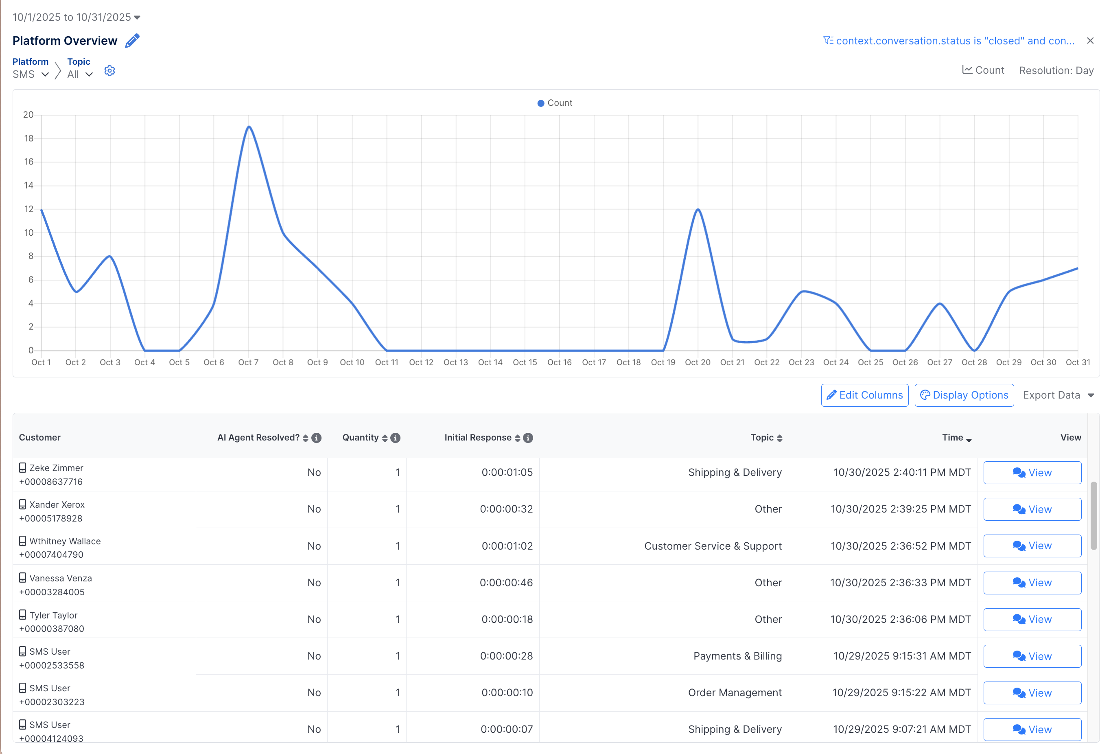Click the table vertical scrollbar thumb
The image size is (1111, 754).
[x=1094, y=516]
